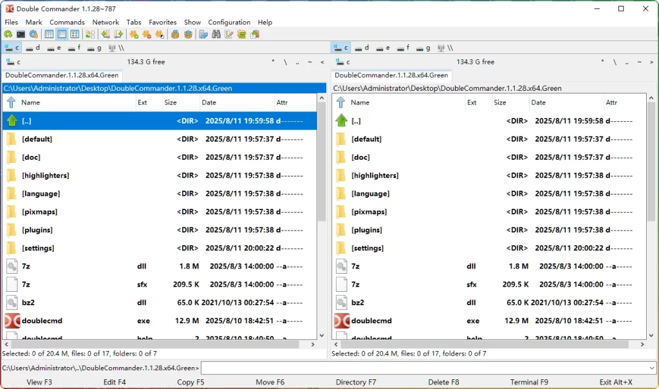Open the Configuration menu
The width and height of the screenshot is (659, 389).
230,23
